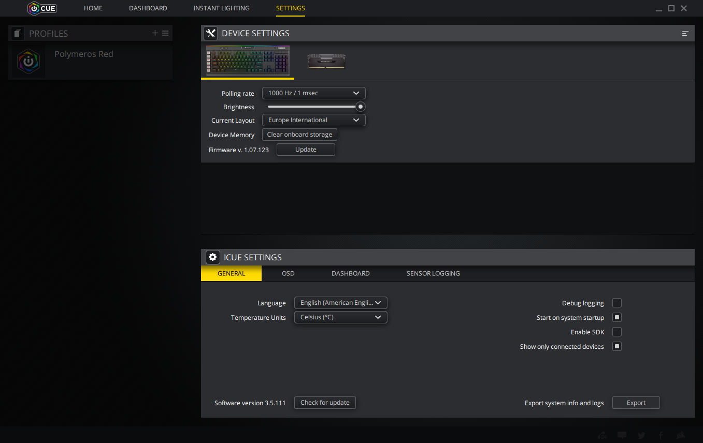The image size is (703, 443).
Task: Click the DEVICE SETTINGS panel title
Action: (255, 33)
